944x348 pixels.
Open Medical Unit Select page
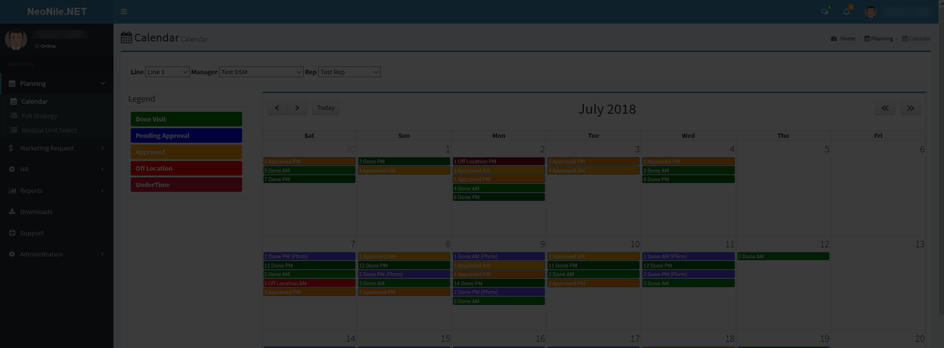tap(49, 130)
